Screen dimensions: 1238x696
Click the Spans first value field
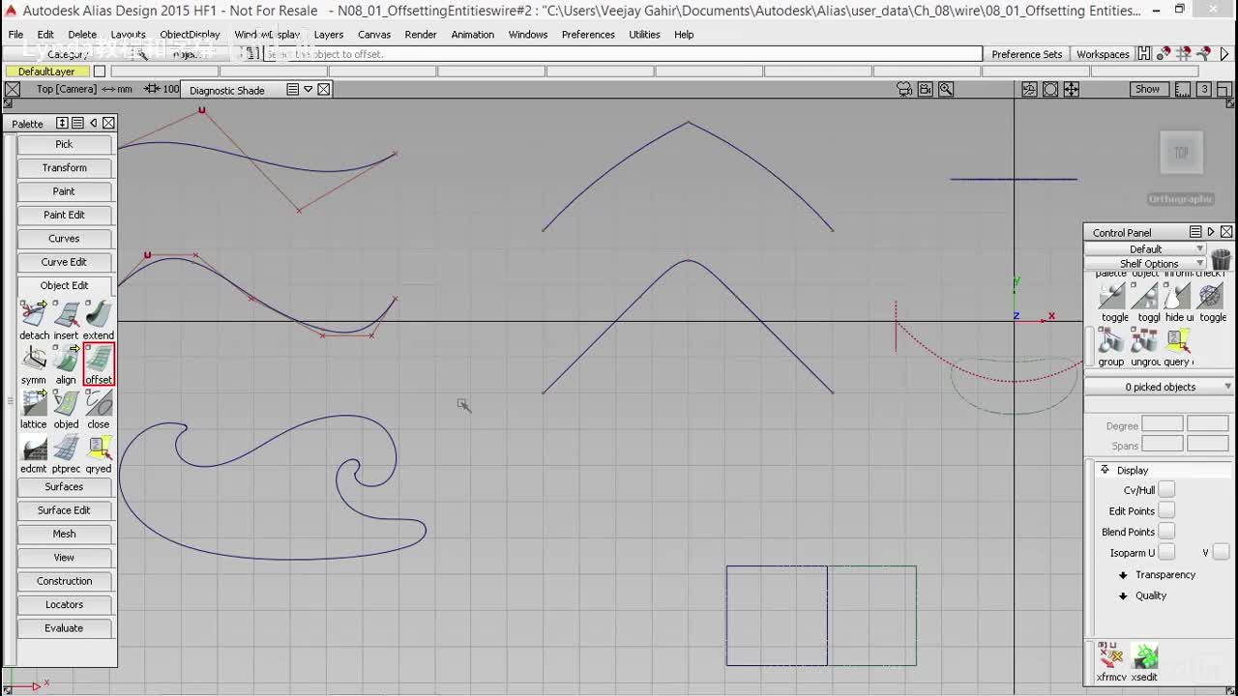coord(1163,444)
